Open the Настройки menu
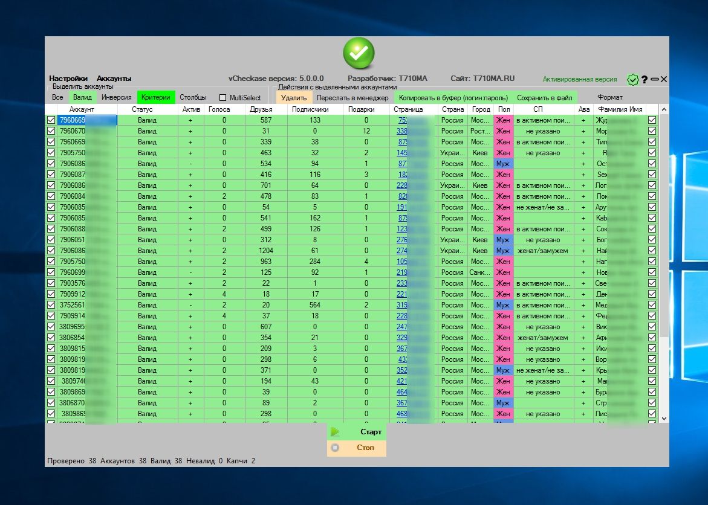 pos(68,79)
